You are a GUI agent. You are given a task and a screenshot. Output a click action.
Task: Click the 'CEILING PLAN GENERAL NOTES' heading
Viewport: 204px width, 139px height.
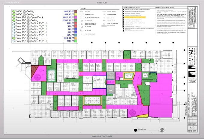[x=165, y=7]
